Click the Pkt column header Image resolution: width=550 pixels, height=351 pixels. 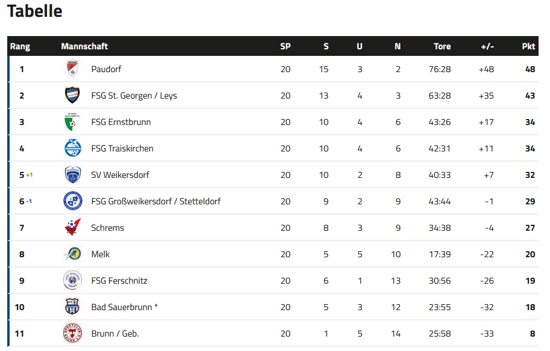coord(528,46)
